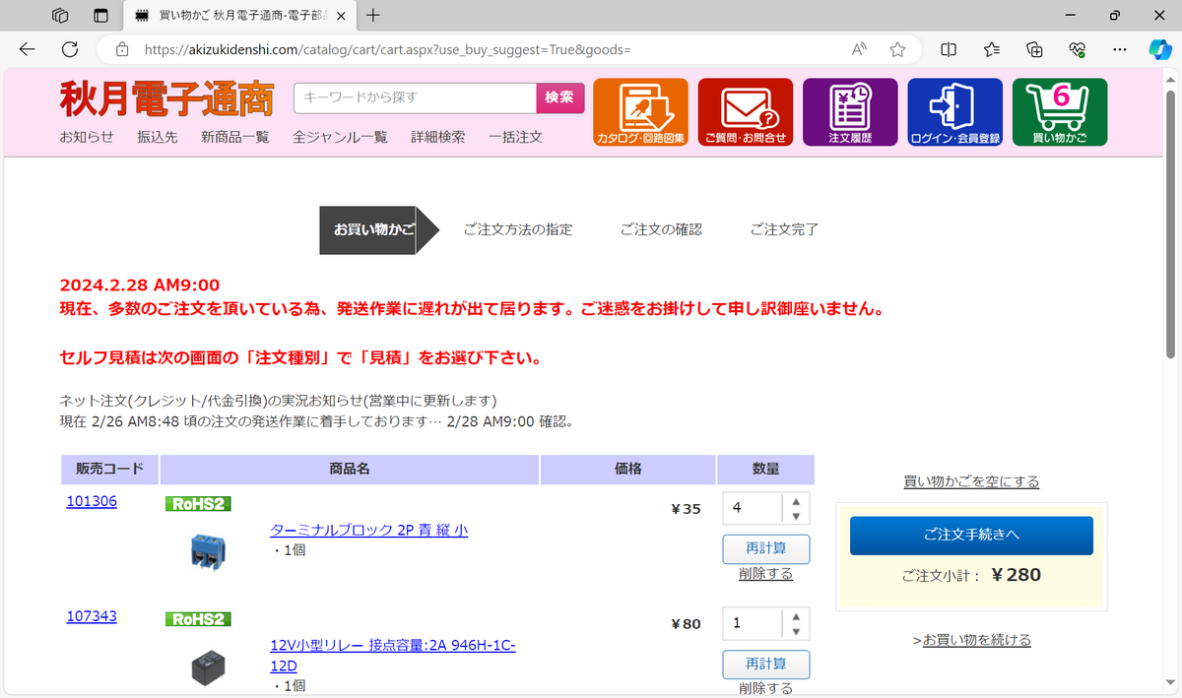
Task: Open the 振込先 menu item
Action: point(158,137)
